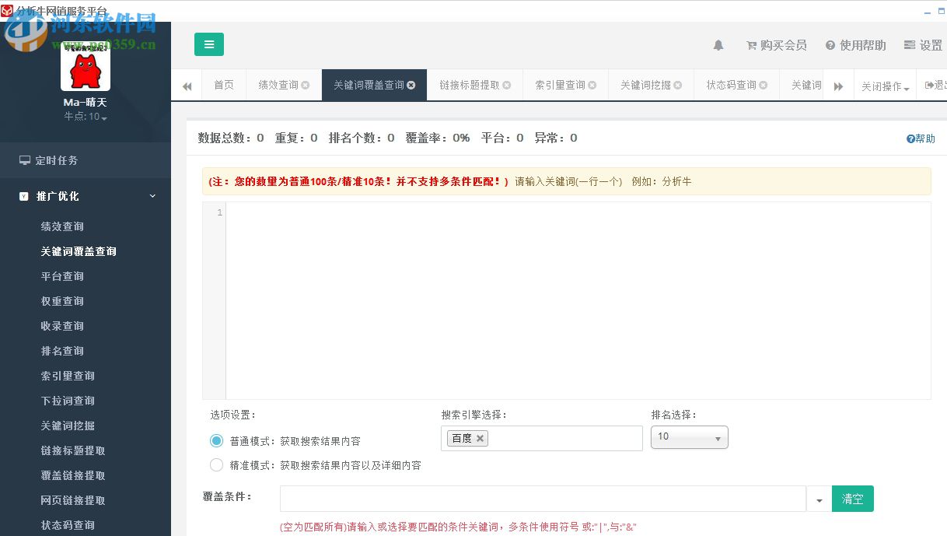Click the 定时任务 sidebar icon
Image resolution: width=947 pixels, height=536 pixels.
coord(25,160)
